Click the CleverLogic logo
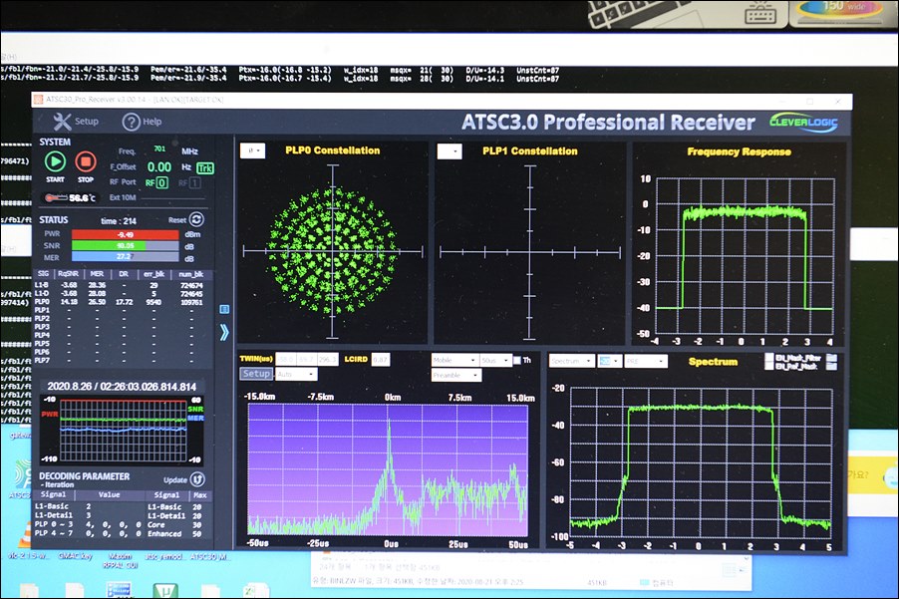The width and height of the screenshot is (899, 599). point(803,123)
